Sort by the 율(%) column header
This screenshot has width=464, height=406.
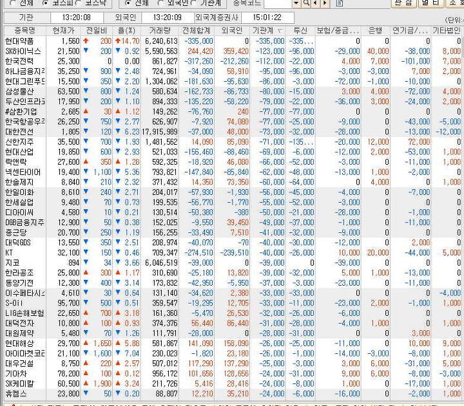pyautogui.click(x=127, y=30)
